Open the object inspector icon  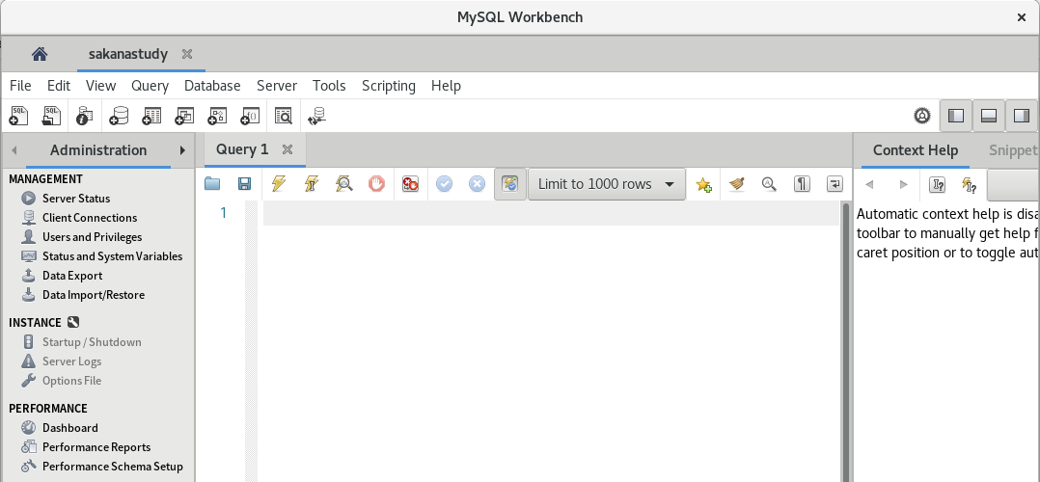pos(84,116)
